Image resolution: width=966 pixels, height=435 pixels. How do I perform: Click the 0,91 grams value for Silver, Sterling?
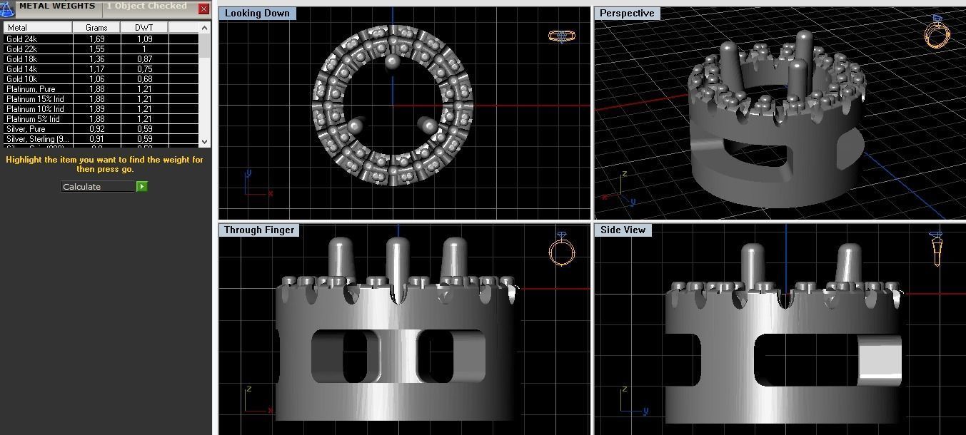[96, 139]
